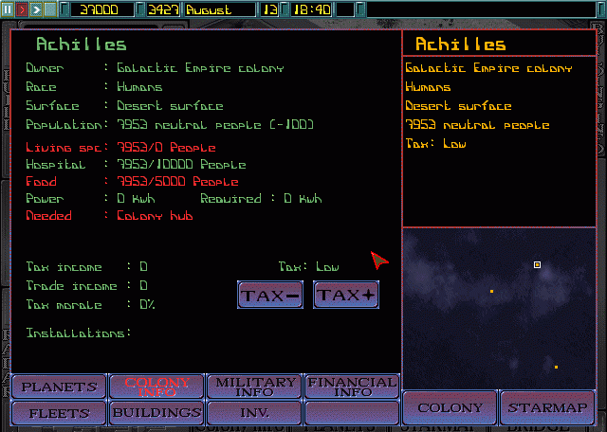Open the Inv. (inventions) screen

[x=255, y=413]
